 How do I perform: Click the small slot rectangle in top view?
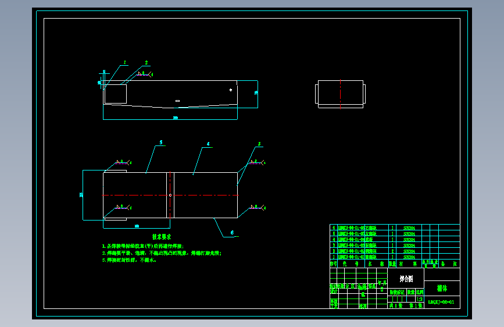177,101
